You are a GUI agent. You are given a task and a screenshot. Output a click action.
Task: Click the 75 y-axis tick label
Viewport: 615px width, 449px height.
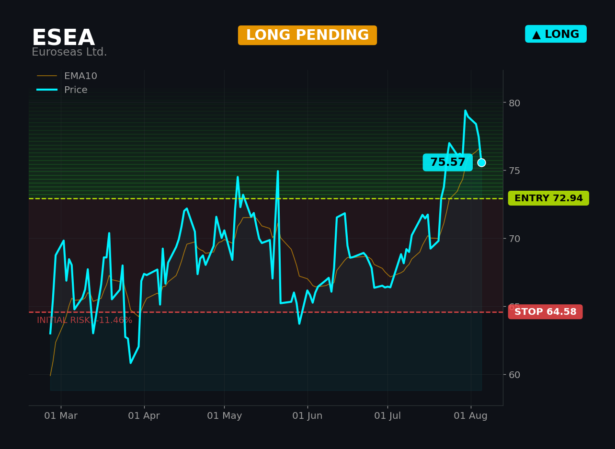coord(514,171)
